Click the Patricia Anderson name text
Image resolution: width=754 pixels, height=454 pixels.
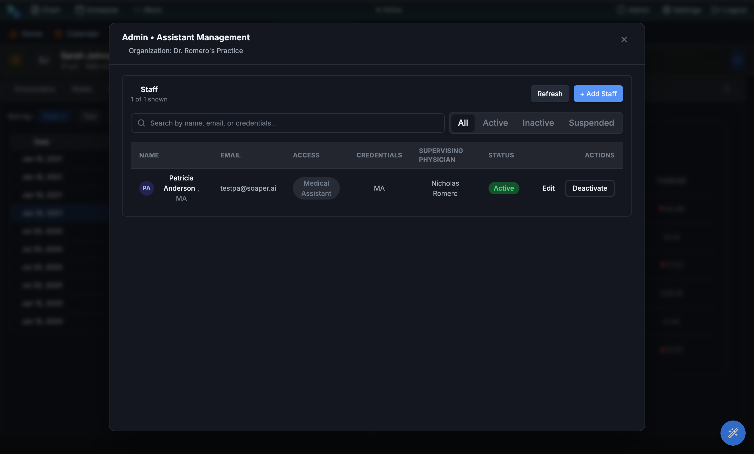[181, 183]
